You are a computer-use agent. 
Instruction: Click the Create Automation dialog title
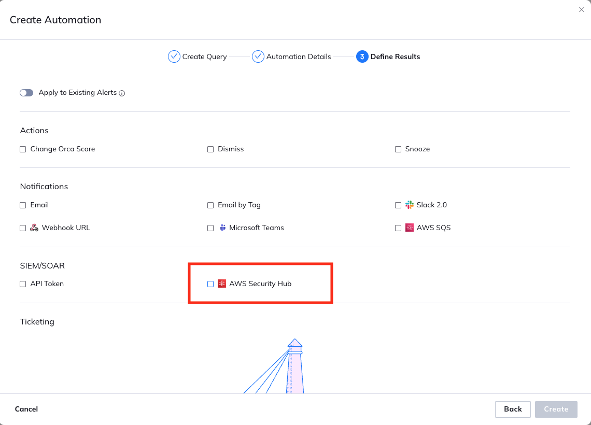tap(55, 20)
